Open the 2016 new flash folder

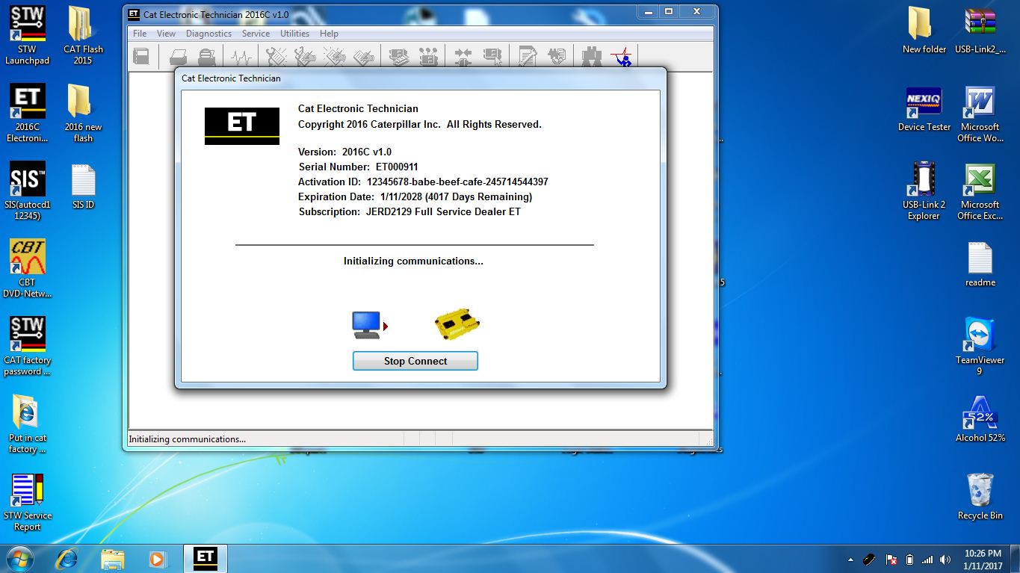click(x=83, y=113)
